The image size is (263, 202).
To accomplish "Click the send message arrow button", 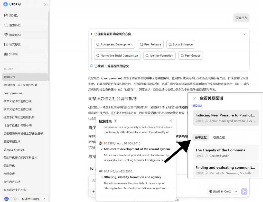I will point(244,191).
